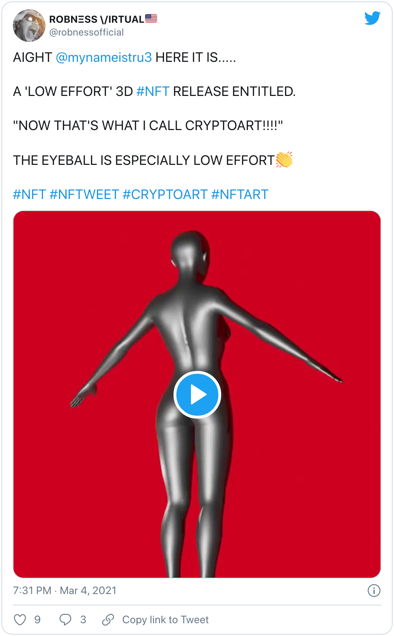Open the @robnessofficial handle
Image resolution: width=394 pixels, height=636 pixels.
(86, 32)
